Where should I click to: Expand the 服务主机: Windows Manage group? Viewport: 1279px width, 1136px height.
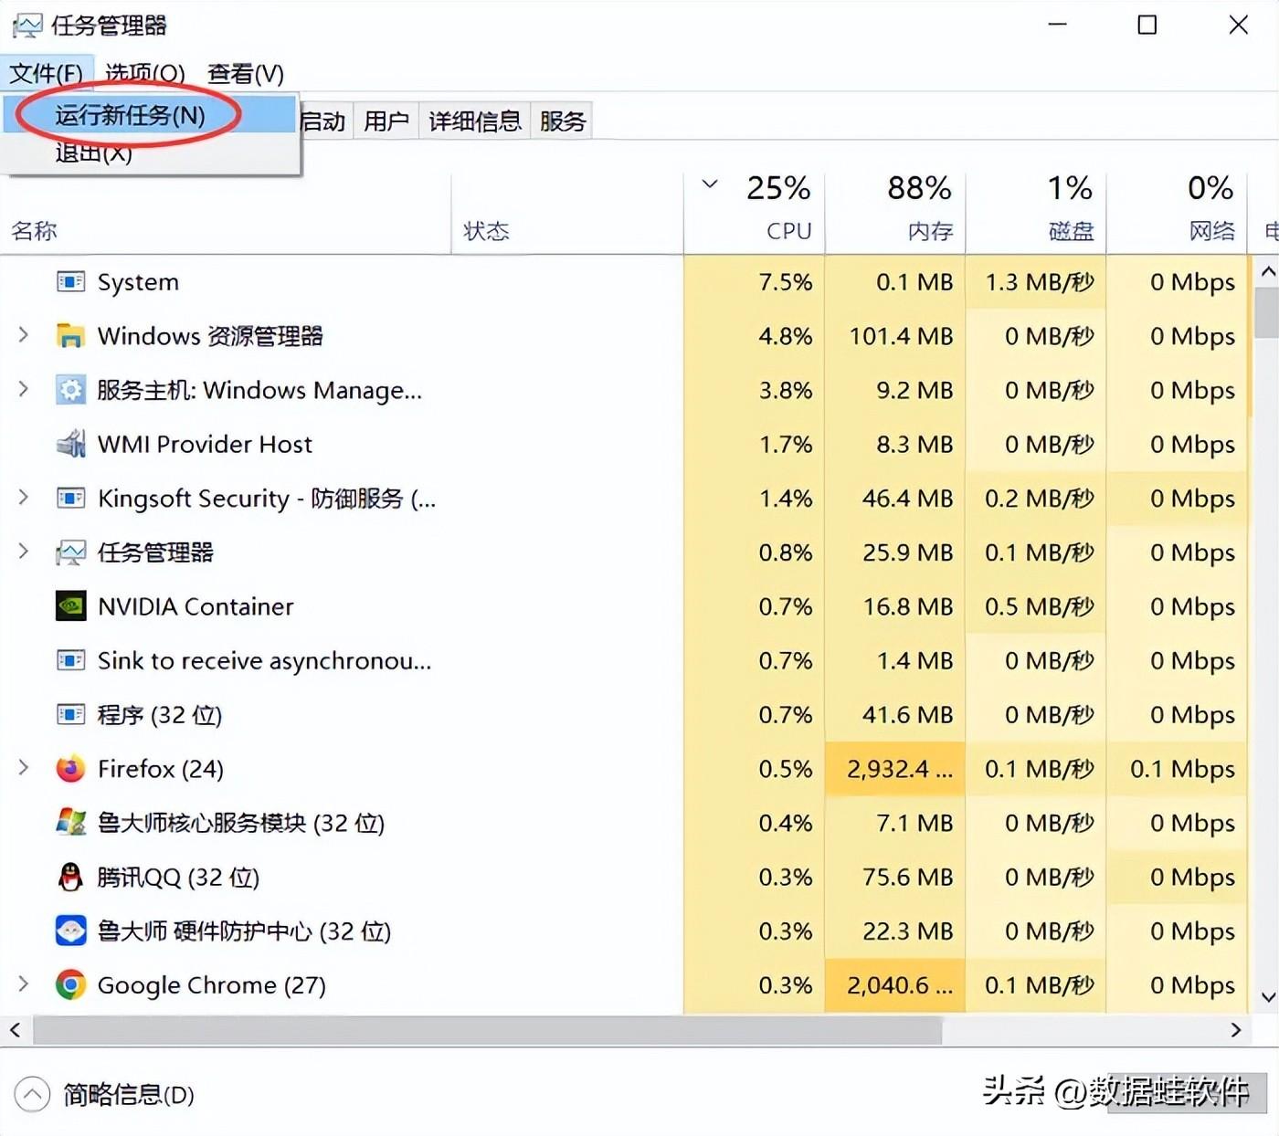pyautogui.click(x=24, y=390)
